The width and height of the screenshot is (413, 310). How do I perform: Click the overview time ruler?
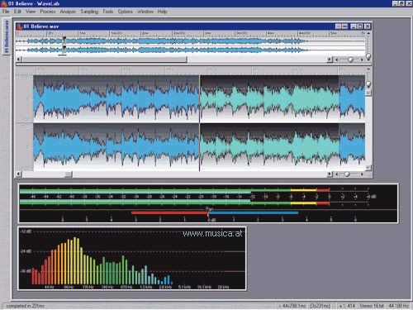pyautogui.click(x=191, y=33)
